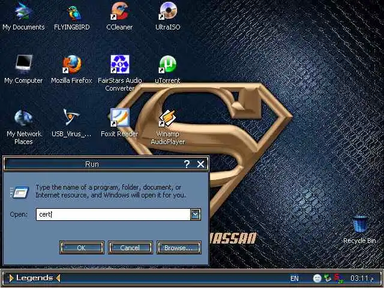Click the Run dialog title bar
The height and width of the screenshot is (288, 384).
93,164
